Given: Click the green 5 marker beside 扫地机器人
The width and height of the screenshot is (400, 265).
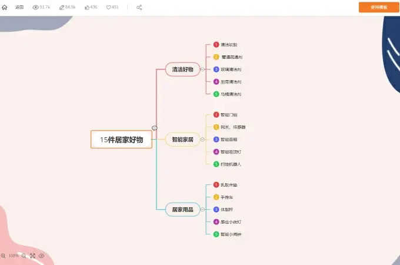Looking at the screenshot, I should pos(216,164).
